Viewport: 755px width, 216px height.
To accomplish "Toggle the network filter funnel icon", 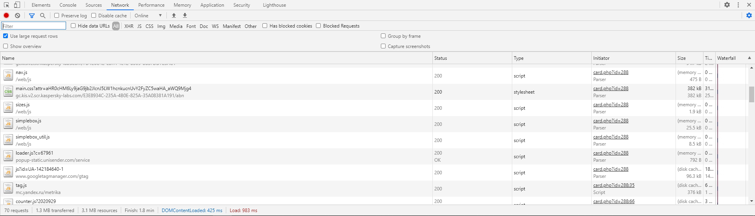I will [32, 15].
